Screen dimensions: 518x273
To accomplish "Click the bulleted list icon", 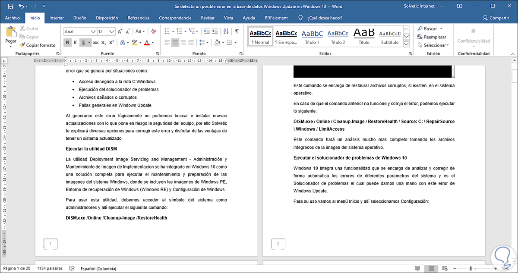I will click(x=168, y=31).
